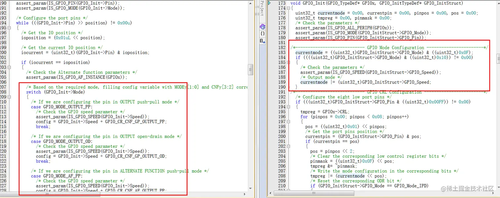
Task: Click the left editor vertical scrollbar thumb
Action: (251, 70)
